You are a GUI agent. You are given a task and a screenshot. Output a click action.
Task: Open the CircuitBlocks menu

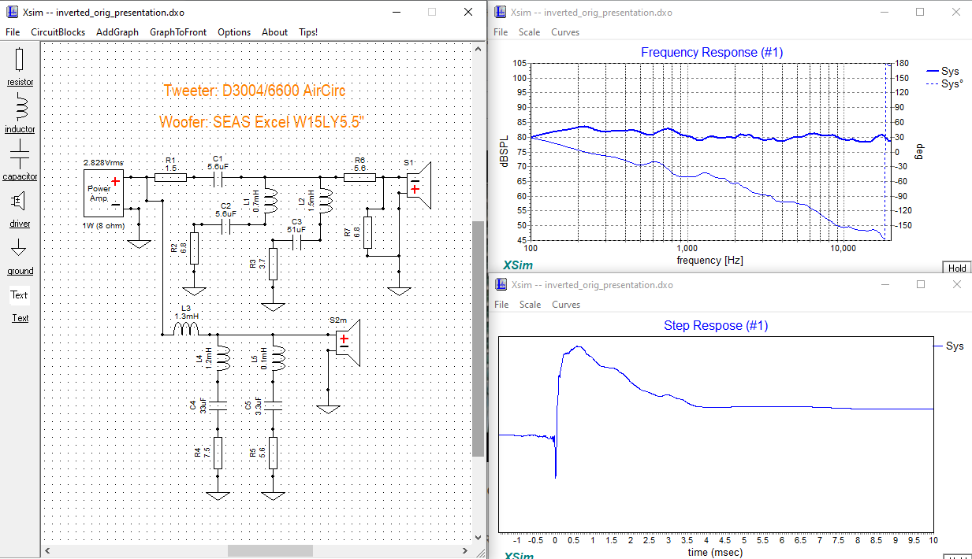(x=58, y=32)
